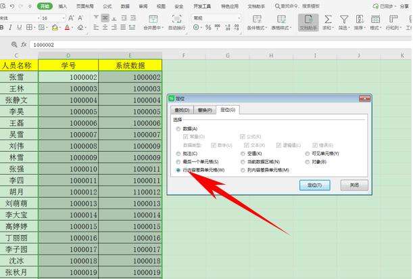The width and height of the screenshot is (413, 279).
Task: Click the bottom align icon
Action: click(114, 18)
